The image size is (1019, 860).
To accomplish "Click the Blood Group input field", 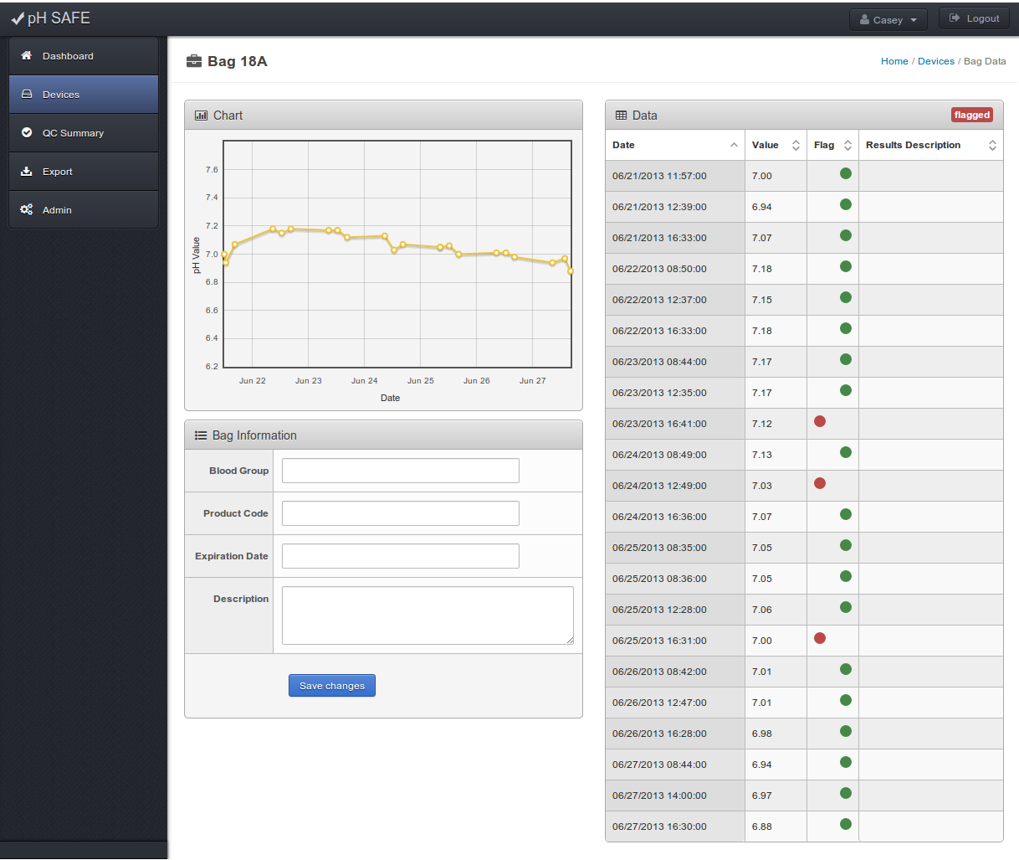I will [401, 471].
